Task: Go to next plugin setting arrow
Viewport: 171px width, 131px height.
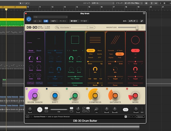Action: point(40,21)
